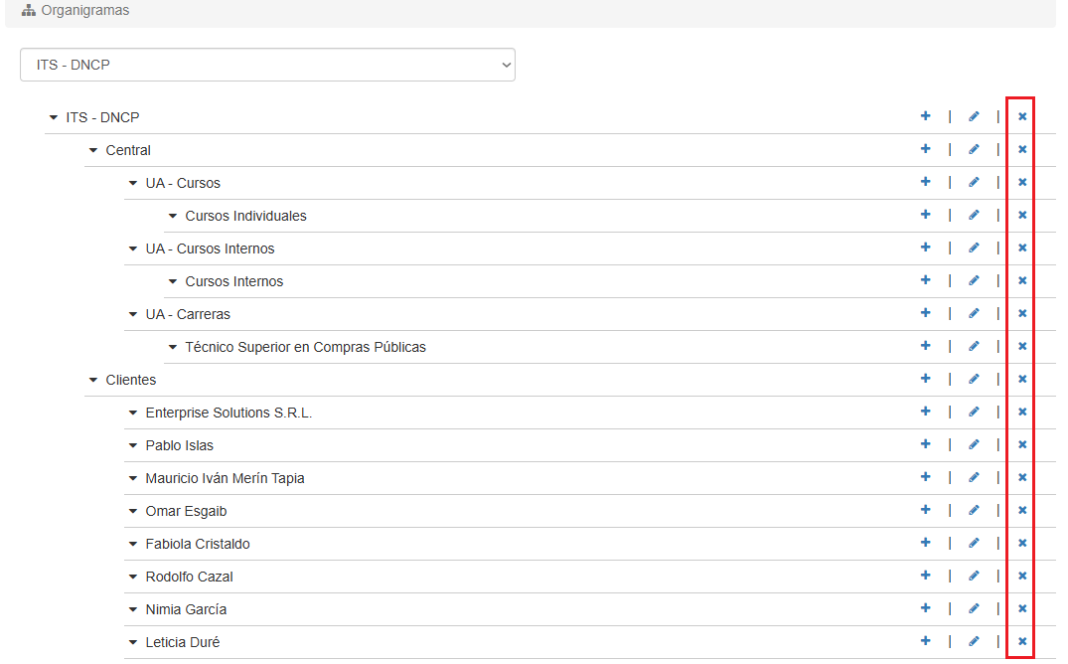Image resolution: width=1068 pixels, height=664 pixels.
Task: Remove the Leticia Duré entry
Action: click(1021, 641)
